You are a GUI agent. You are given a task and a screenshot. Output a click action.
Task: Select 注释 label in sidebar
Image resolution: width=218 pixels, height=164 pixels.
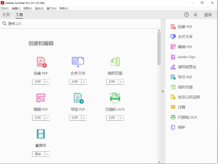tap(181, 107)
